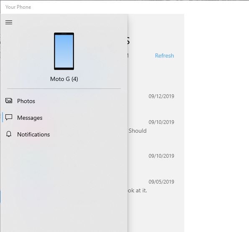Collapse the hamburger navigation menu

pos(9,23)
